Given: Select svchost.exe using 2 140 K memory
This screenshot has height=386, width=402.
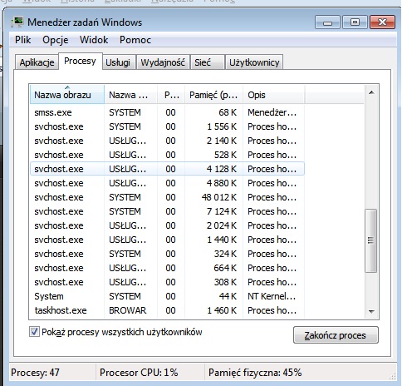Looking at the screenshot, I should [x=167, y=141].
